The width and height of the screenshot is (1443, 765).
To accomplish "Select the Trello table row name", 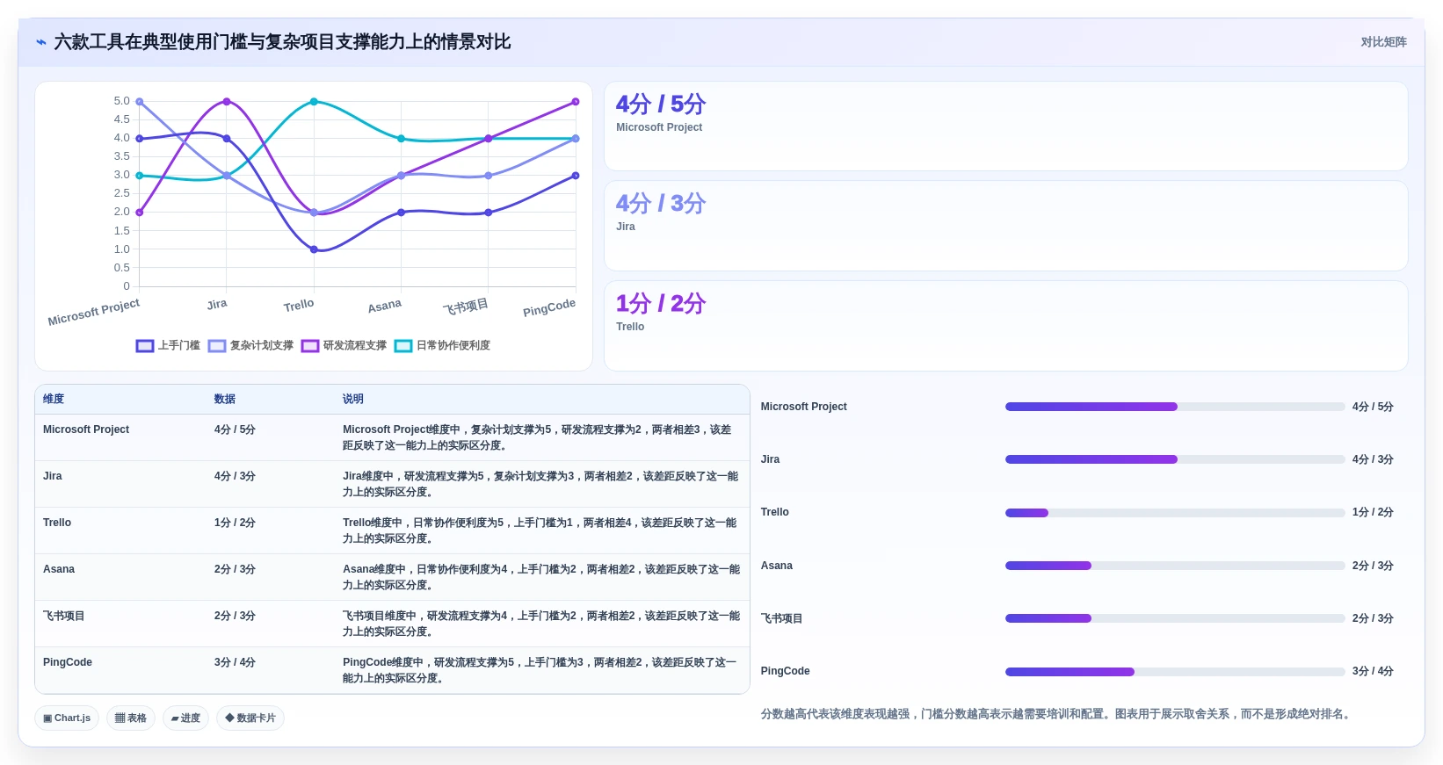I will 57,523.
